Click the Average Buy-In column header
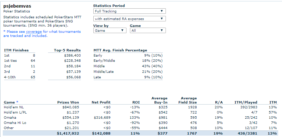The image size is (282, 137). click(x=159, y=100)
